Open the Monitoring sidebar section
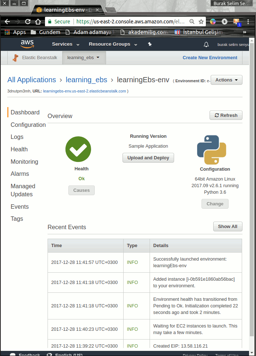This screenshot has width=256, height=356. point(24,162)
